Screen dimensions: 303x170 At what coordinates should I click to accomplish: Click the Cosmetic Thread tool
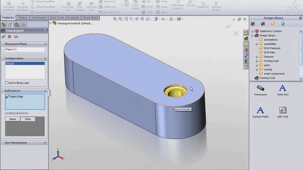pyautogui.click(x=216, y=6)
